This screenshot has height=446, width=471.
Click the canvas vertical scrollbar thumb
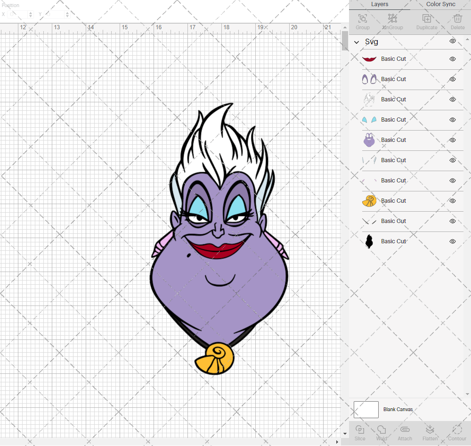point(345,41)
